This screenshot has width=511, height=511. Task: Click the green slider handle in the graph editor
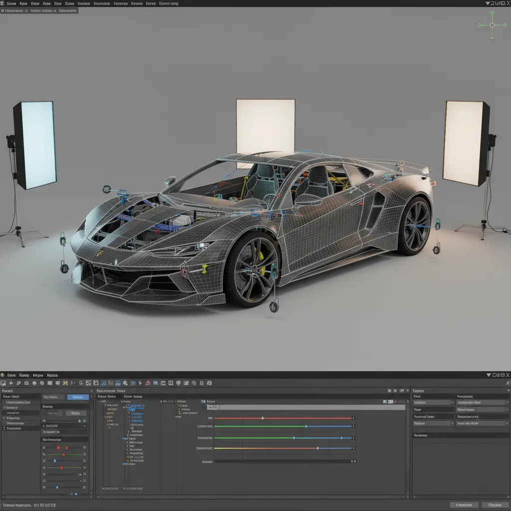(x=306, y=426)
